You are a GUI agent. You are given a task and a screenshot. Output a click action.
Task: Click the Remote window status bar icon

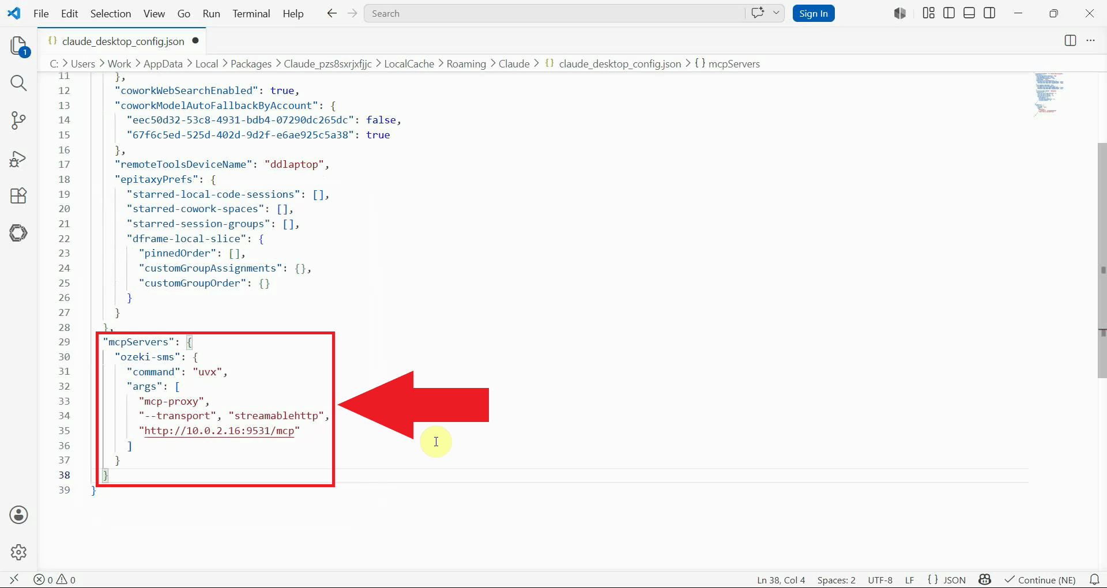14,579
